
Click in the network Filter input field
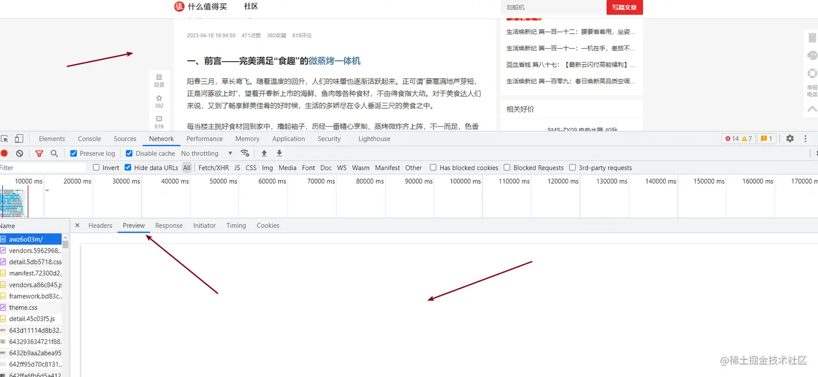point(43,168)
